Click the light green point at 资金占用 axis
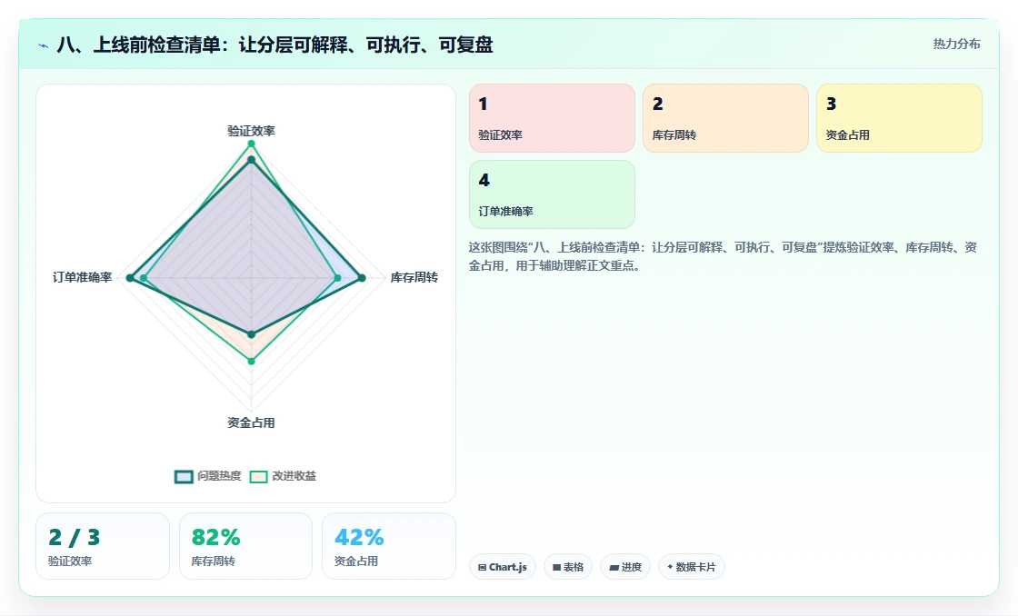Image resolution: width=1018 pixels, height=616 pixels. click(x=251, y=361)
